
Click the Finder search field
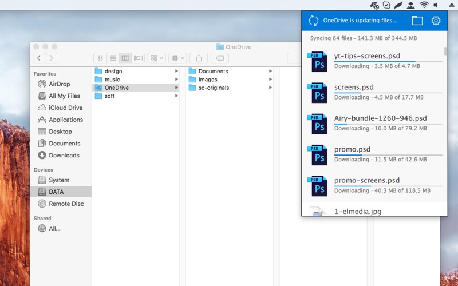coord(294,58)
